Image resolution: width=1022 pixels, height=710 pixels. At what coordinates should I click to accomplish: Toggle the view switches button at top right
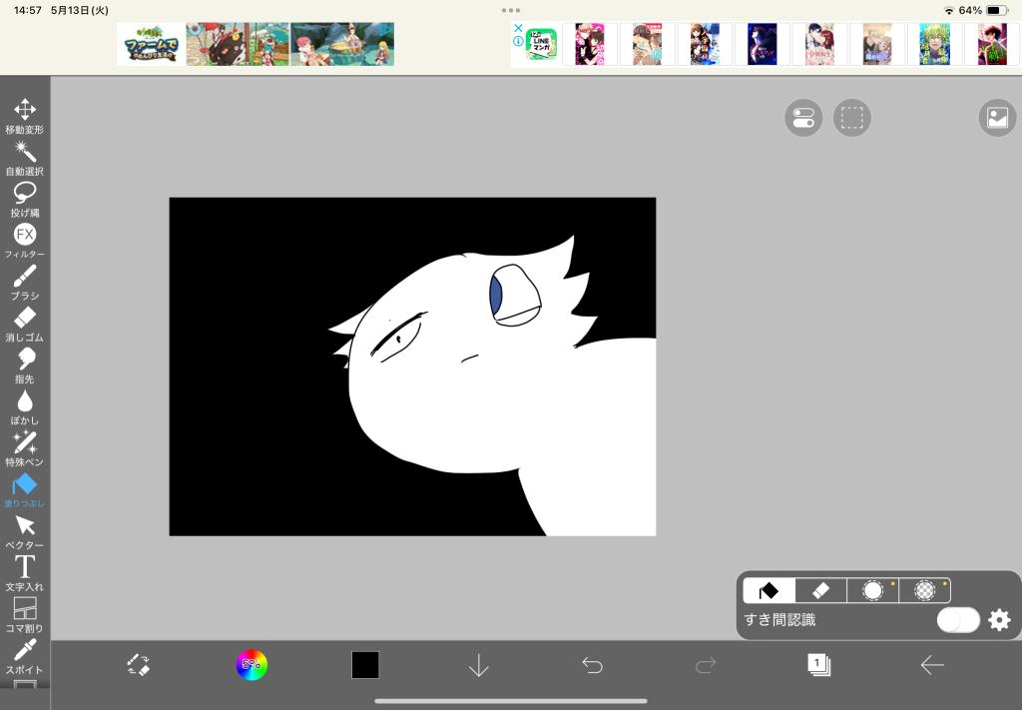803,118
